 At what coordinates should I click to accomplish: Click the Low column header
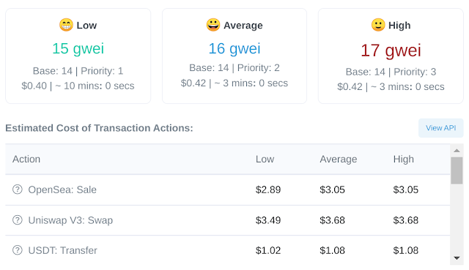point(265,160)
